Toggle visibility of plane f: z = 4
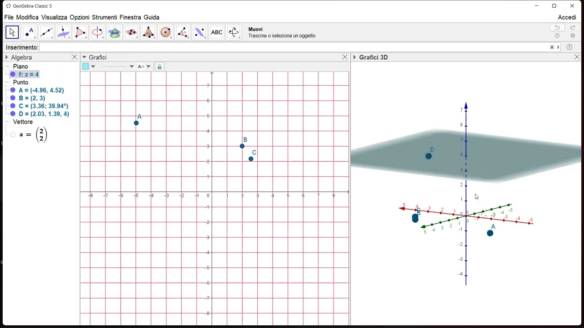The image size is (584, 328). click(13, 74)
